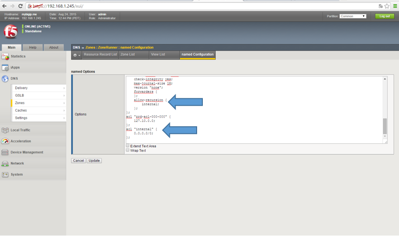The width and height of the screenshot is (399, 236).
Task: Open the gear settings dropdown
Action: pyautogui.click(x=77, y=55)
